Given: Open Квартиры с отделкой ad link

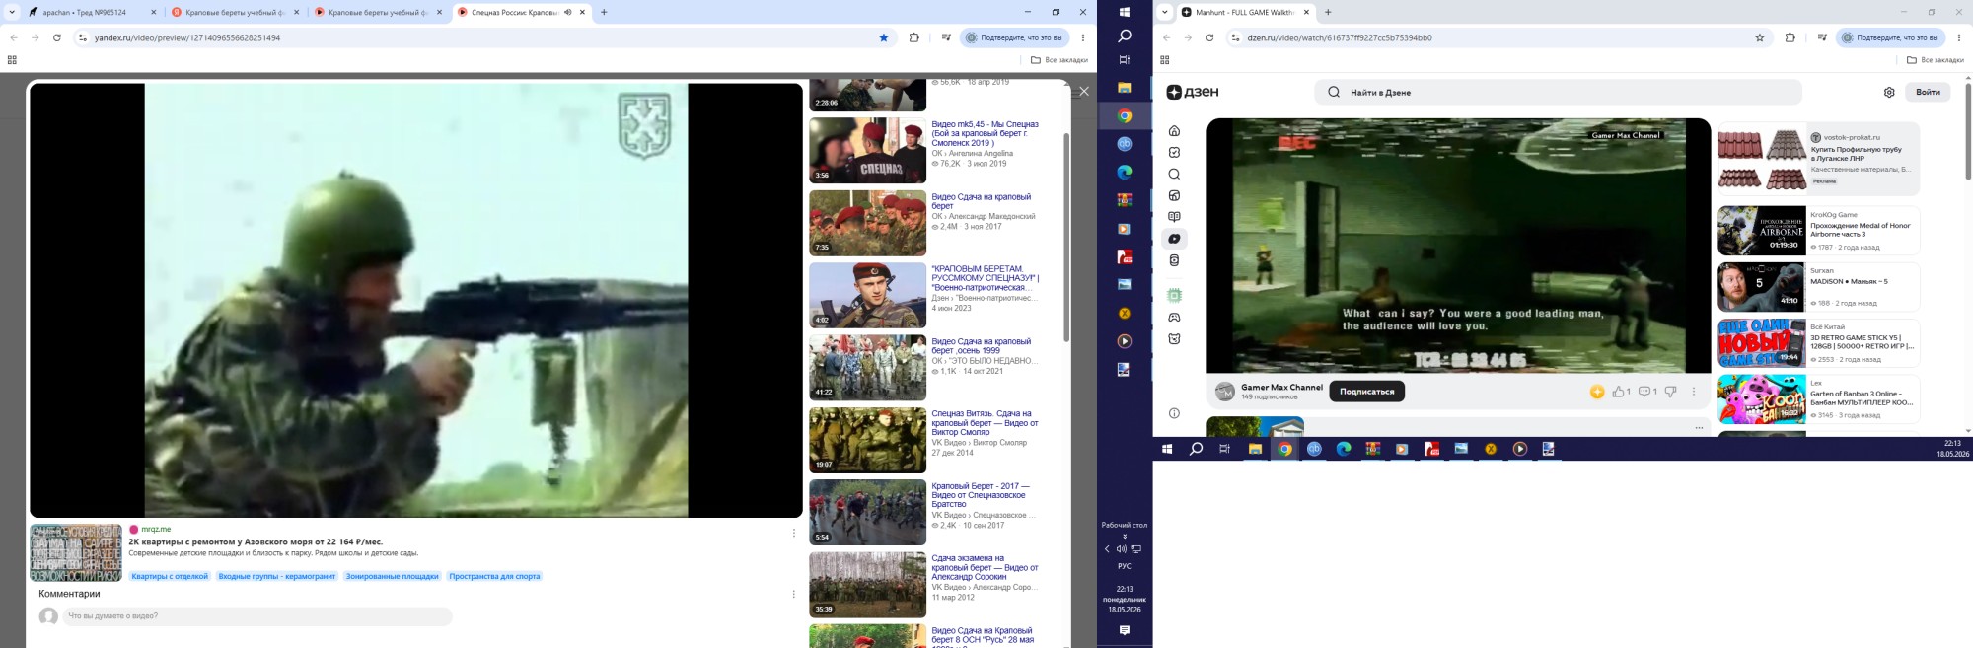Looking at the screenshot, I should pyautogui.click(x=171, y=576).
